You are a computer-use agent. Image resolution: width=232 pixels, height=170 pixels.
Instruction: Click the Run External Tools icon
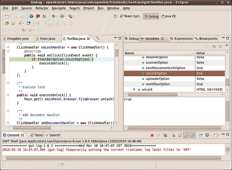click(70, 16)
